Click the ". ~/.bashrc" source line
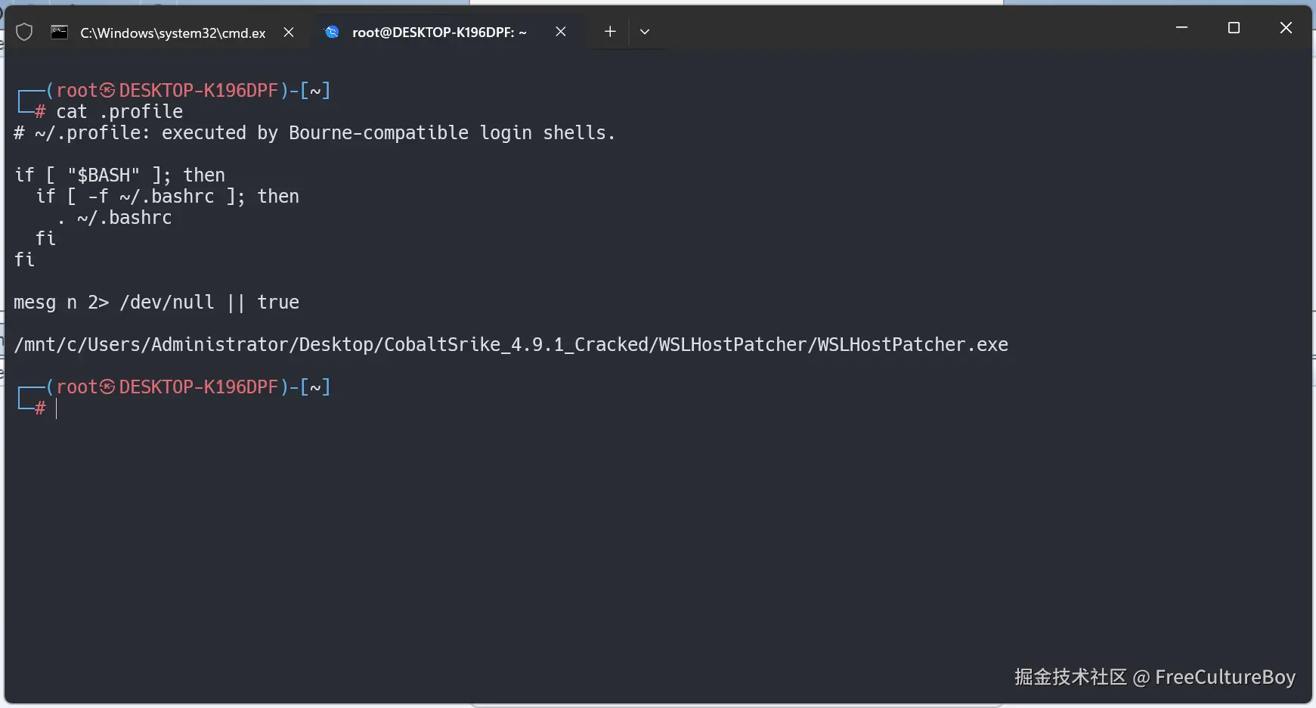1316x708 pixels. 115,218
